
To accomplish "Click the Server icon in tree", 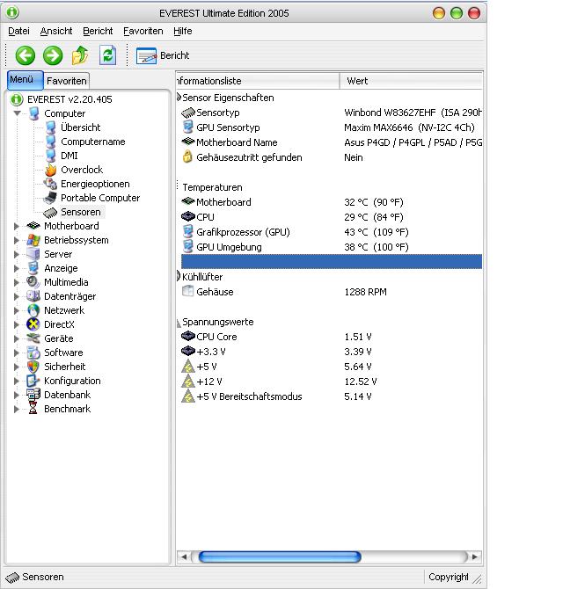I will point(33,254).
